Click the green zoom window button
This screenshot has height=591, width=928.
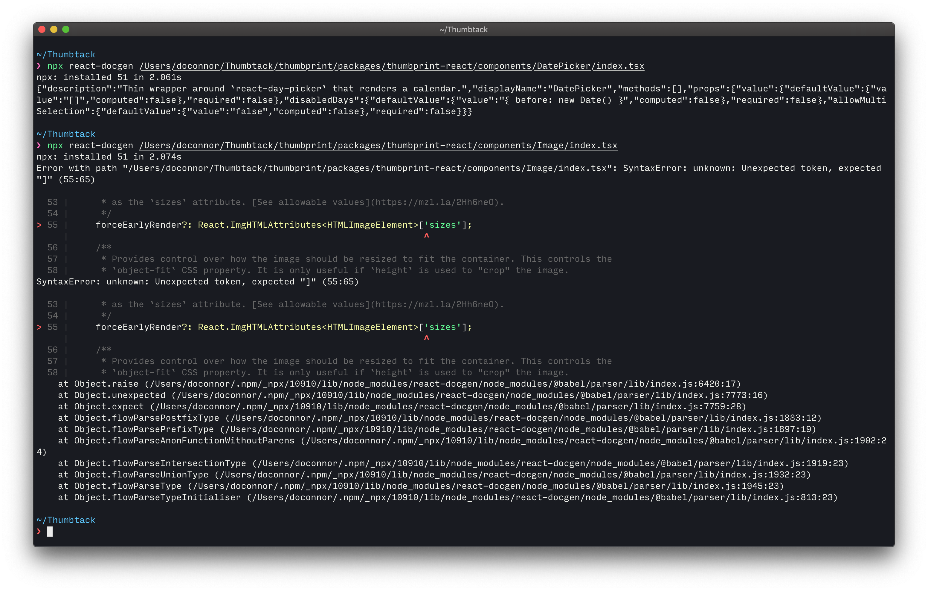coord(66,29)
